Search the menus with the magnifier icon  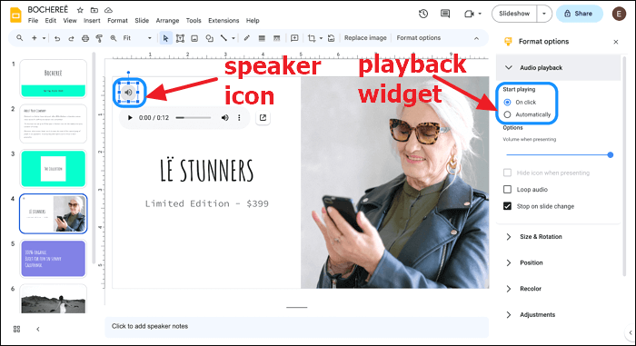point(19,38)
